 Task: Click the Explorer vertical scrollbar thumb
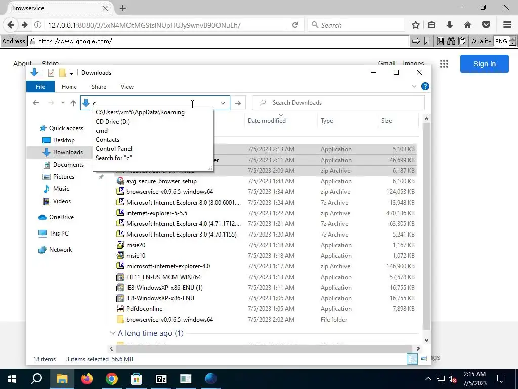tap(426, 226)
